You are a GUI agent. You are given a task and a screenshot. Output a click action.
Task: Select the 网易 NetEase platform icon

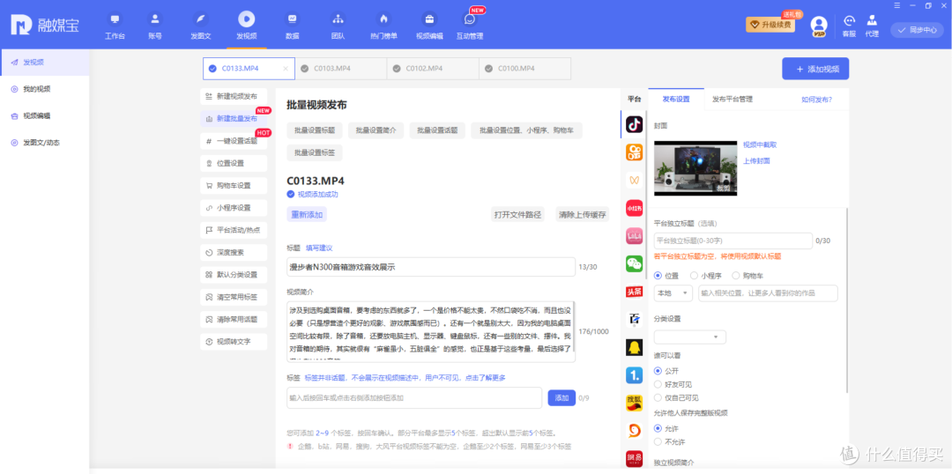[x=634, y=459]
